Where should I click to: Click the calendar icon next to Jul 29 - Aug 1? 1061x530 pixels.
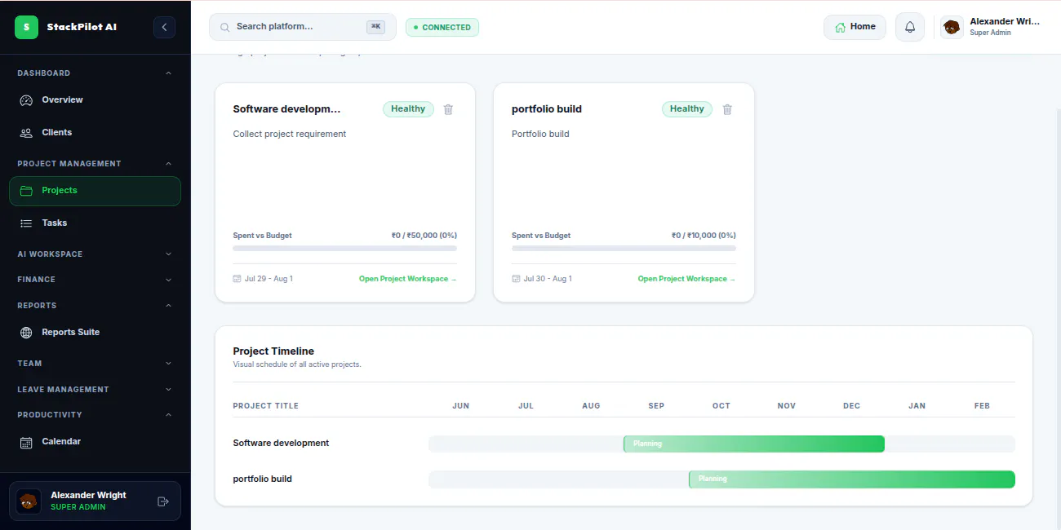(238, 279)
